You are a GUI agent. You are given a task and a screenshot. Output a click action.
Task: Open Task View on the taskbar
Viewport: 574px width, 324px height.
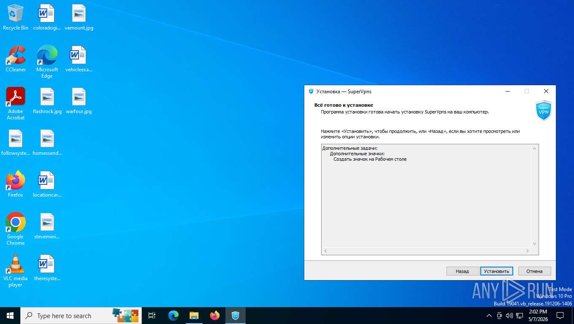click(152, 316)
